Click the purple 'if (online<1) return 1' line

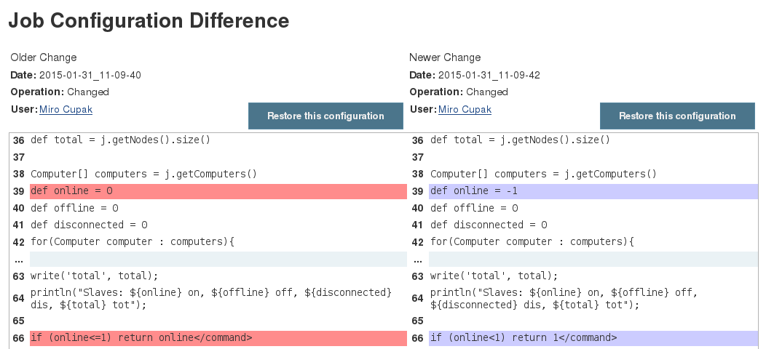click(524, 337)
